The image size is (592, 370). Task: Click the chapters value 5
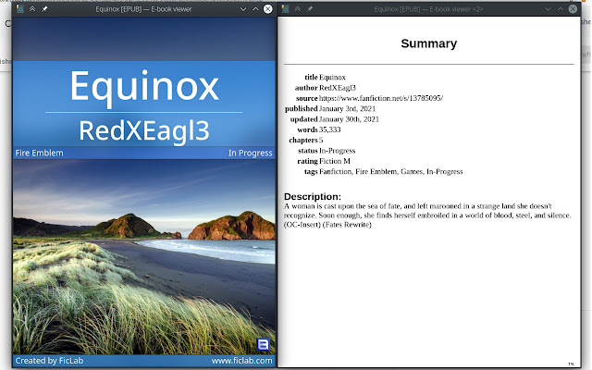point(321,141)
